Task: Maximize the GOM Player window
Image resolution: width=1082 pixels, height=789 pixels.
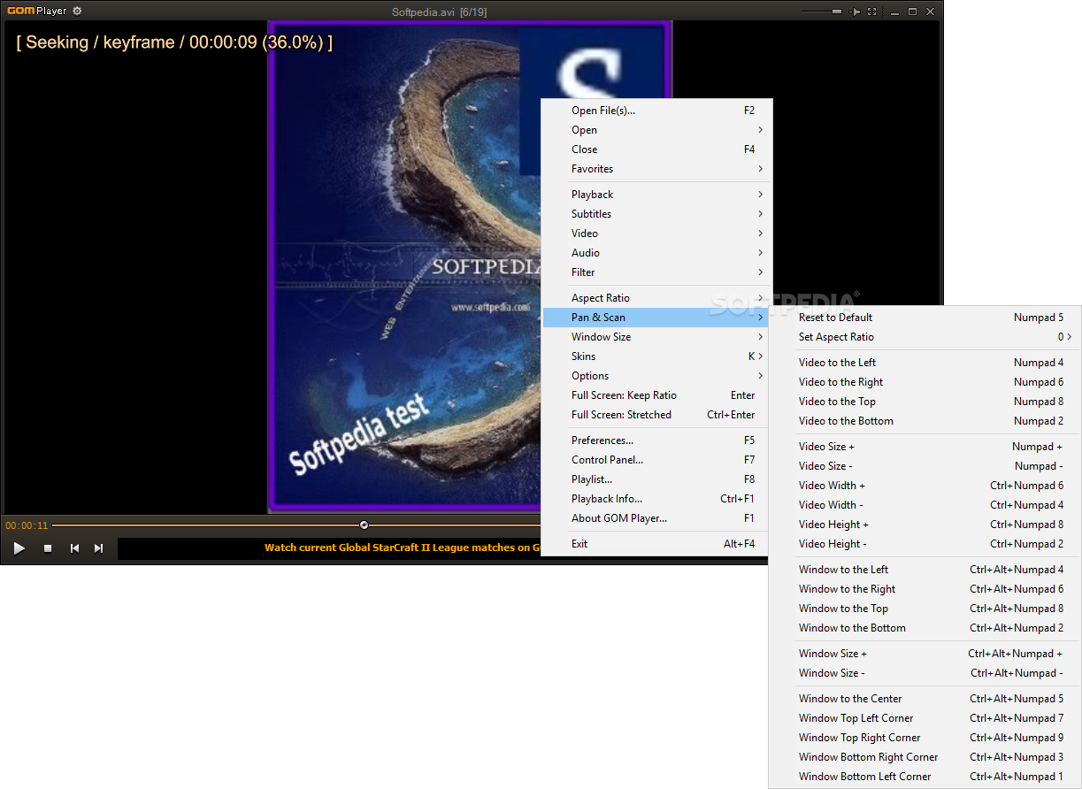Action: click(x=912, y=11)
